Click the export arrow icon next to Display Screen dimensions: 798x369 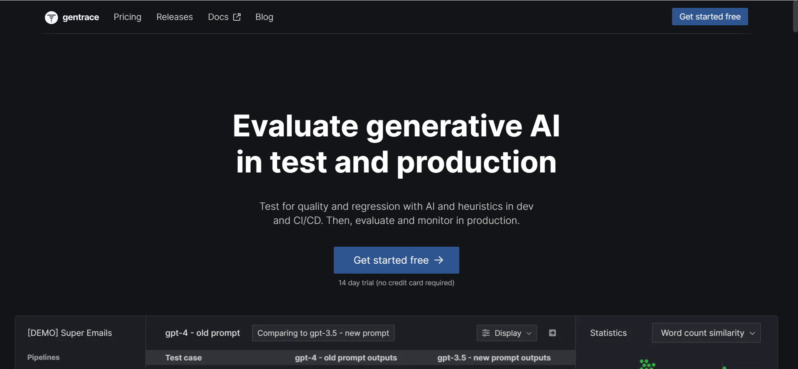click(552, 333)
